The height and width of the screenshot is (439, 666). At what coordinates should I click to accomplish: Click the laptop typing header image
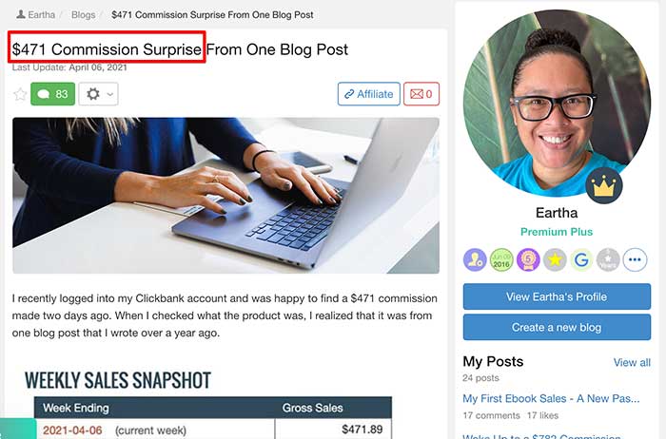(225, 196)
